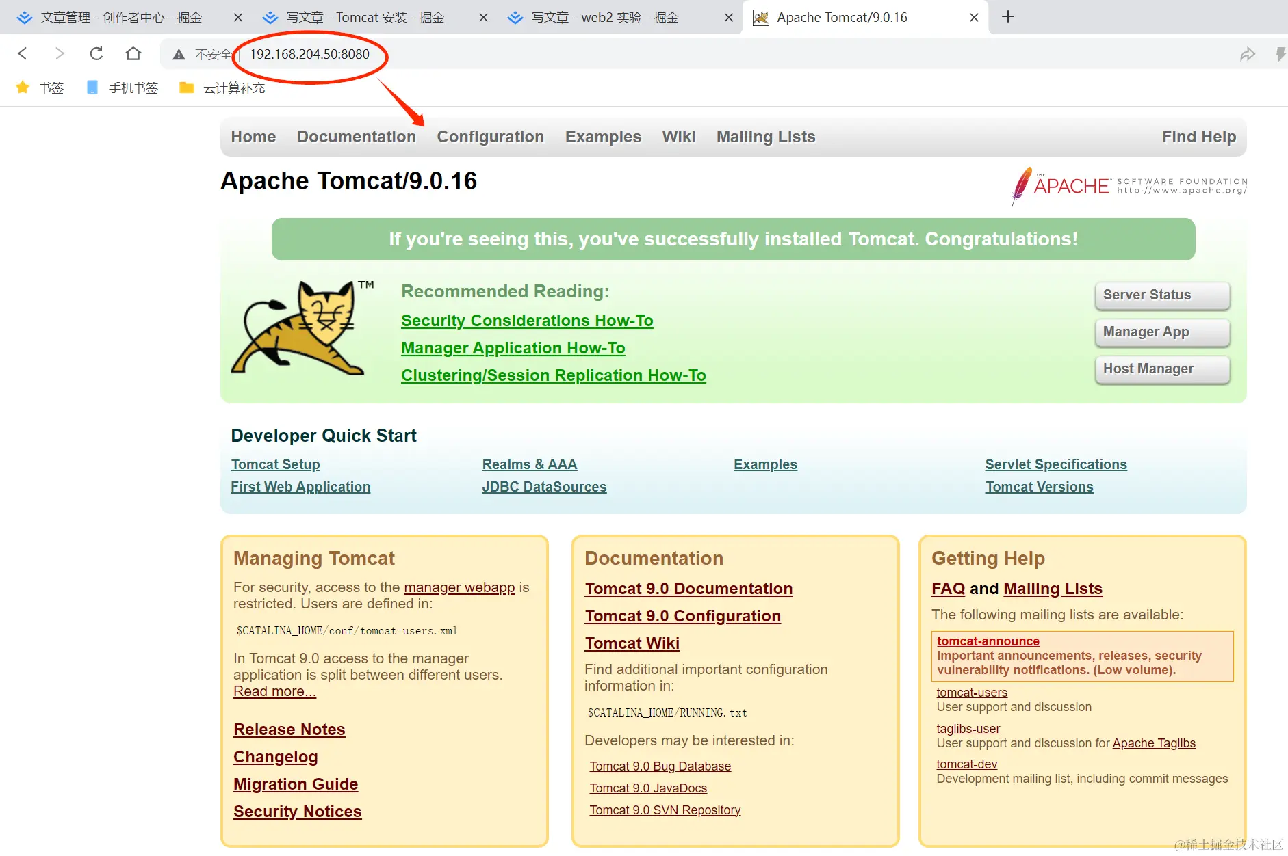Open the Tomcat Setup link

[275, 464]
